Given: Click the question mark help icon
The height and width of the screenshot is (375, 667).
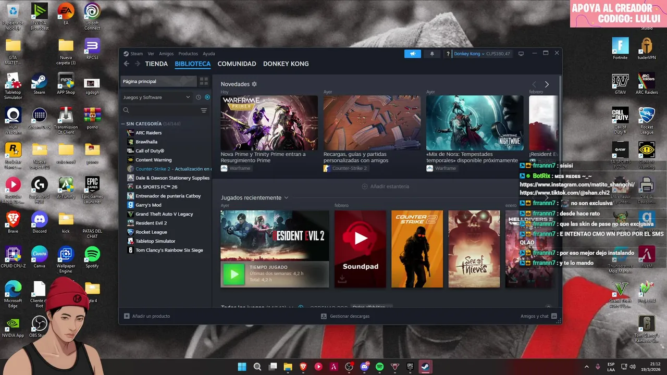Looking at the screenshot, I should pyautogui.click(x=448, y=54).
